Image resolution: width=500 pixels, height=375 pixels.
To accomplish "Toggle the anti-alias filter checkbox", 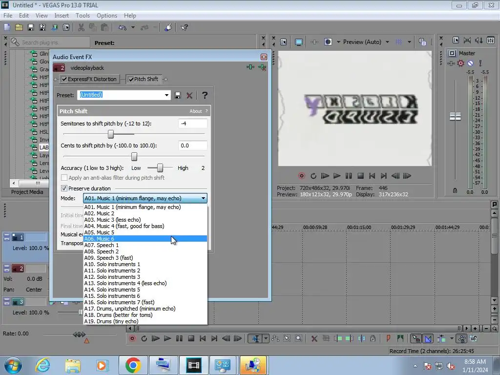I will (64, 178).
